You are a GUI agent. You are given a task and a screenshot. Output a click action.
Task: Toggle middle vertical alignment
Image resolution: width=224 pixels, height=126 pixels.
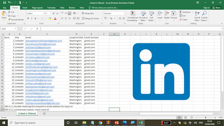(66, 13)
